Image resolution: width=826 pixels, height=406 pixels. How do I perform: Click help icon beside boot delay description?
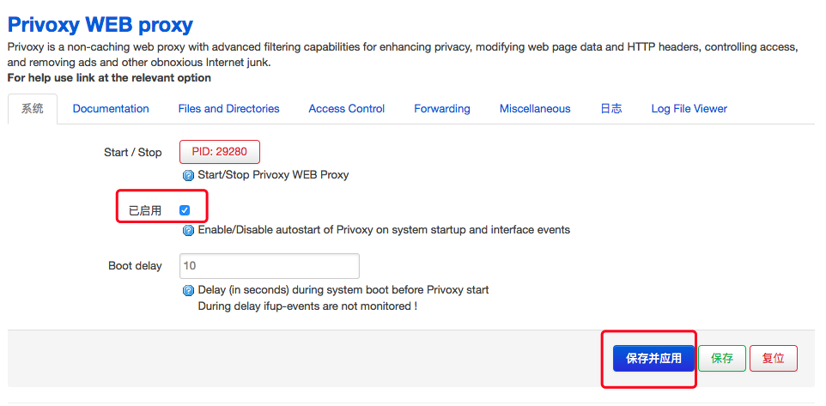[189, 290]
